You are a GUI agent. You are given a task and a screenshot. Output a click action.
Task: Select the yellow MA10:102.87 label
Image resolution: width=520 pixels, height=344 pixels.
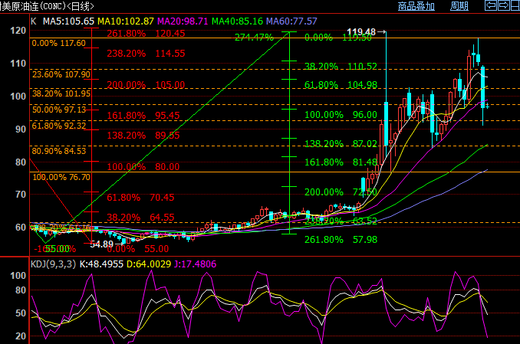pyautogui.click(x=126, y=21)
